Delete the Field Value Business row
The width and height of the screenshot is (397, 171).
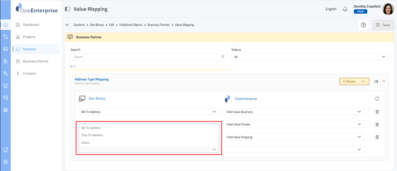[377, 112]
